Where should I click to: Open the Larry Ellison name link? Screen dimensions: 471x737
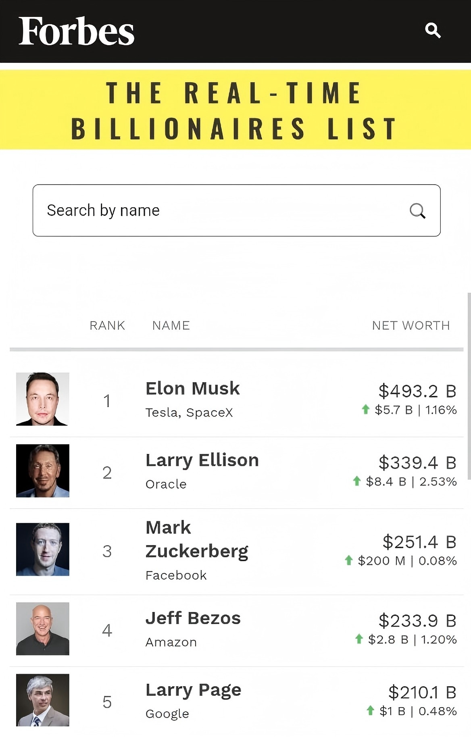pos(202,460)
